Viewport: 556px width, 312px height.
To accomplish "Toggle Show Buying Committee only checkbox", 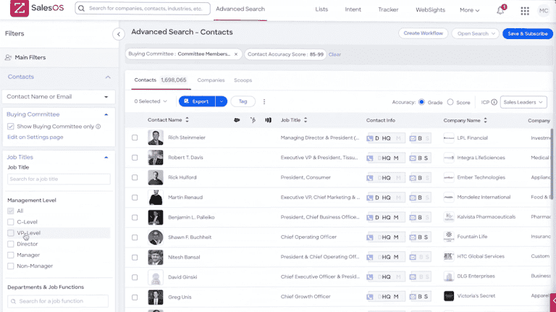I will (x=11, y=127).
